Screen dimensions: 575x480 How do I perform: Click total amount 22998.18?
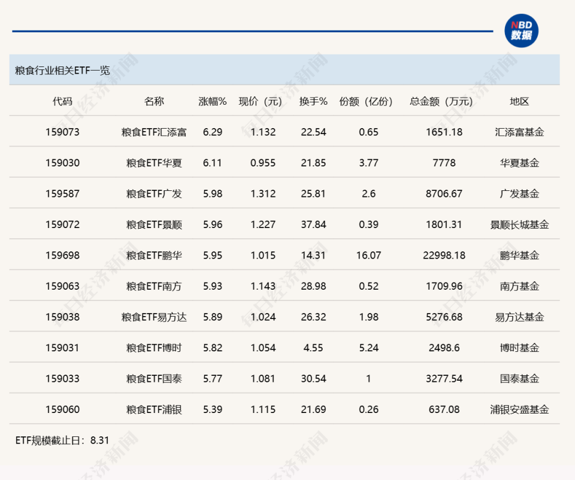[x=444, y=255]
